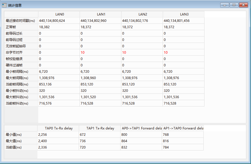Select the TAP1 maximum delay value 736
The height and width of the screenshot is (164, 251).
tap(100, 141)
